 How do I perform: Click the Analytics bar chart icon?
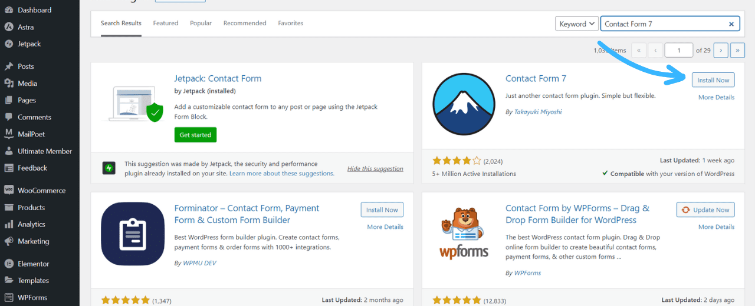click(9, 224)
